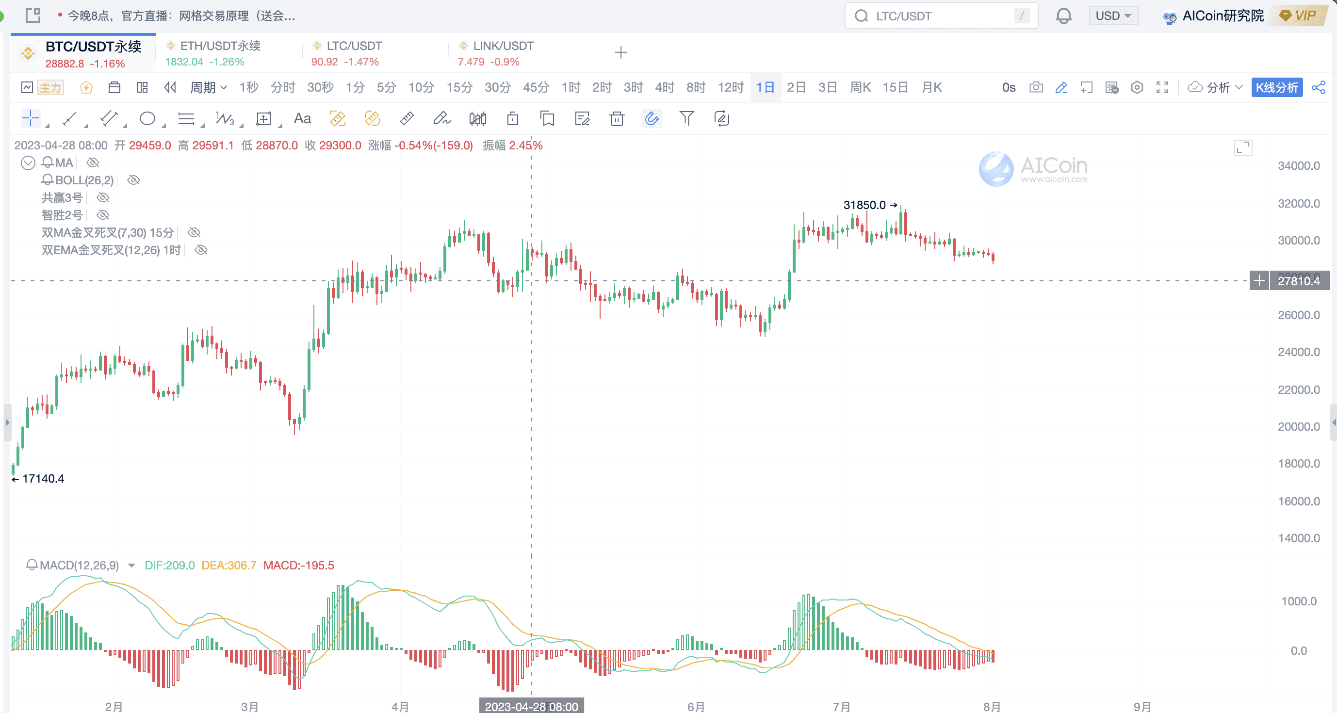Click the VIP badge
1337x713 pixels.
pyautogui.click(x=1298, y=16)
